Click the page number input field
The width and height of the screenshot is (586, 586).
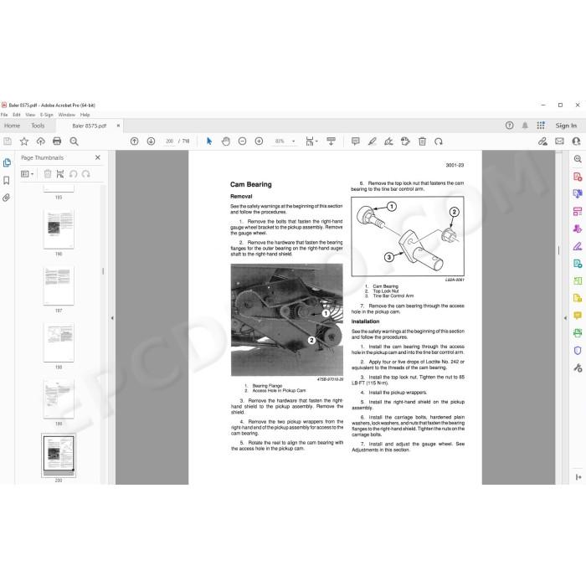(x=169, y=141)
